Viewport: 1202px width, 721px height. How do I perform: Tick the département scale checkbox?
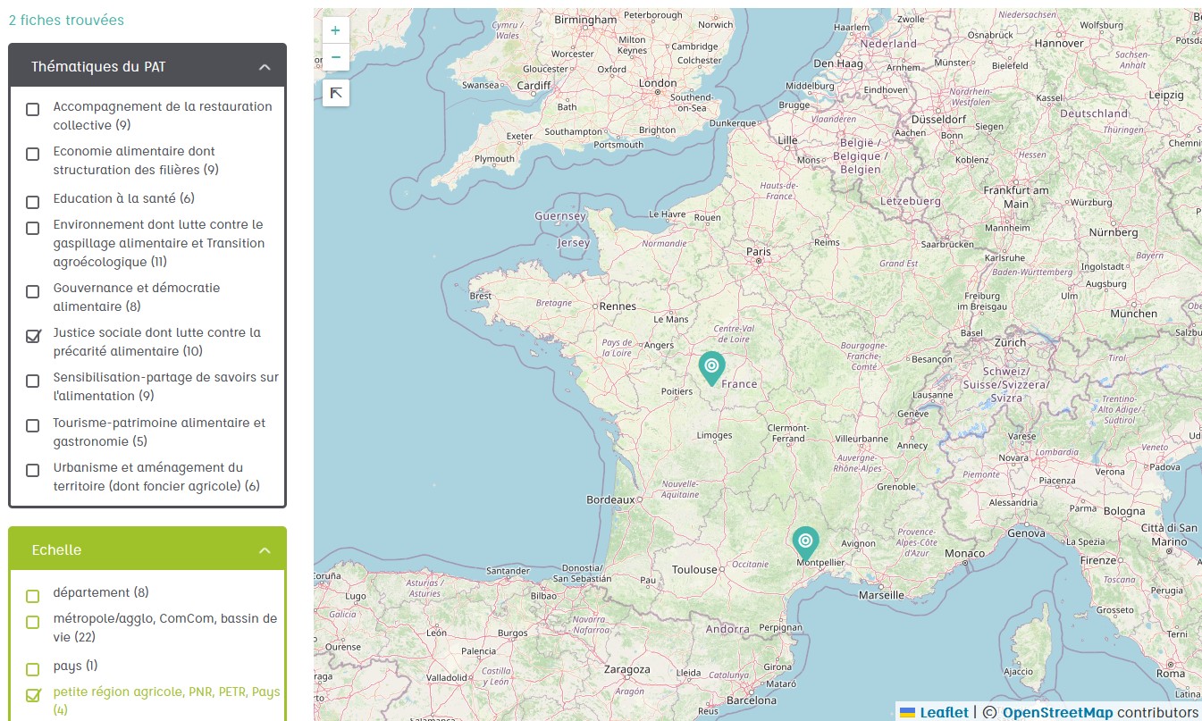[33, 596]
